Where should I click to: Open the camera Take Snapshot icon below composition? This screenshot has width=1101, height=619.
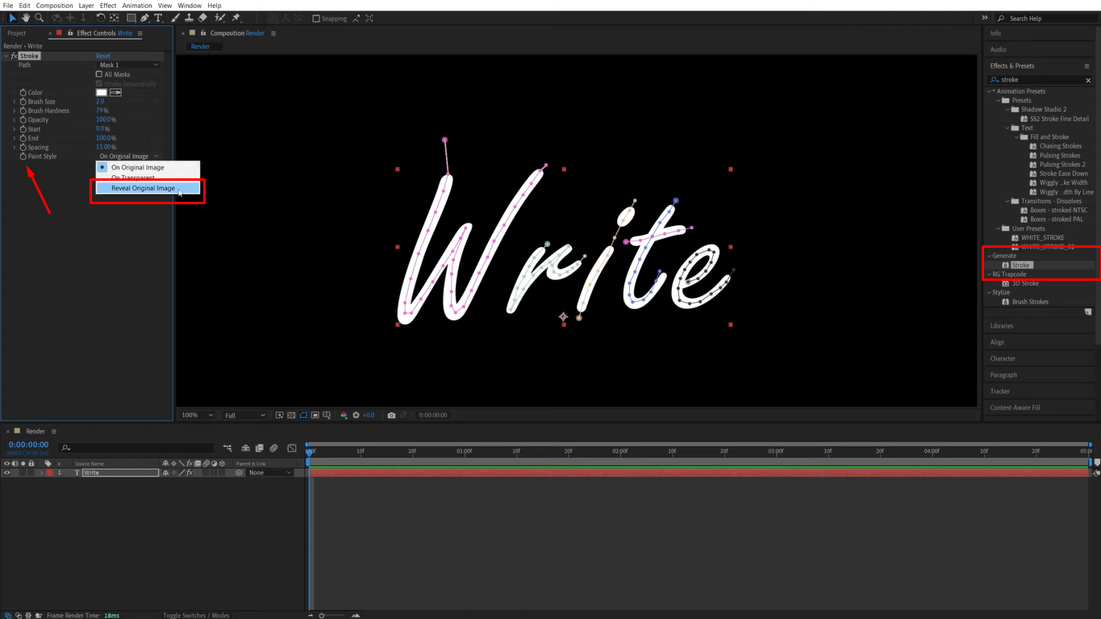point(391,415)
